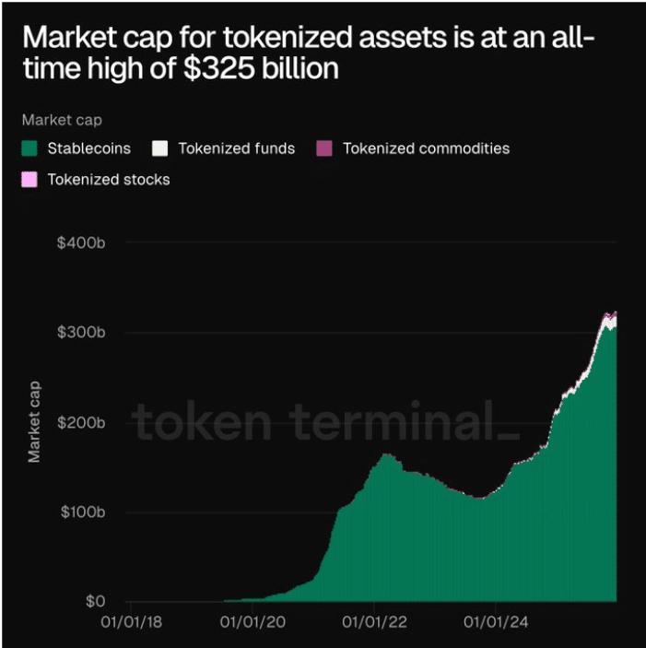
Task: Click the token terminal watermark logo
Action: tap(324, 423)
